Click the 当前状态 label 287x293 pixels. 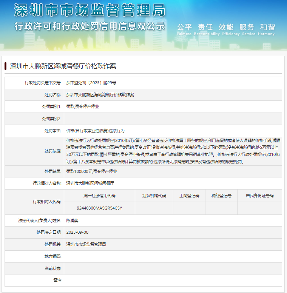pyautogui.click(x=53, y=268)
